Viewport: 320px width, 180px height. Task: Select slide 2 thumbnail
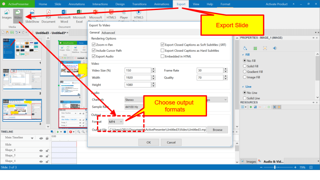(x=22, y=80)
